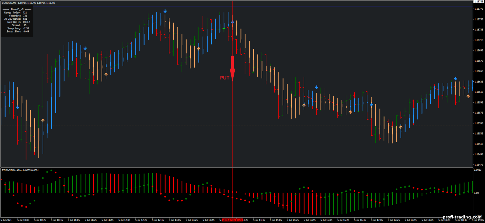This screenshot has height=223, width=485.
Task: Select the orange up arrow at the 17:40 low
Action: [x=401, y=127]
